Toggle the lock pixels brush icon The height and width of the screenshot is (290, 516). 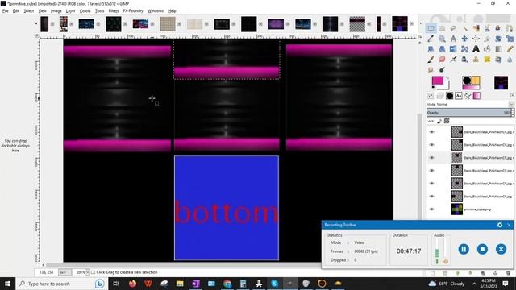pos(439,122)
